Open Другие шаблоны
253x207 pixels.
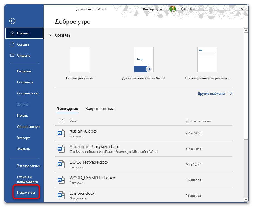click(x=212, y=93)
